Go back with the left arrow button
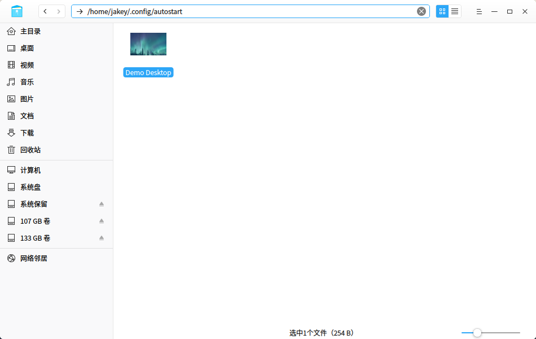 point(45,11)
